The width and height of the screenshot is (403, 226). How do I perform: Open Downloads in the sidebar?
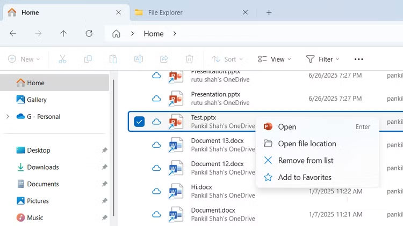point(42,167)
